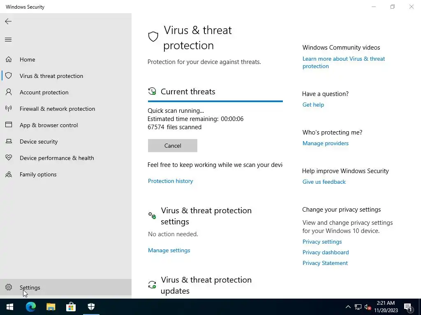Click the Home house icon
The height and width of the screenshot is (315, 421).
[9, 59]
